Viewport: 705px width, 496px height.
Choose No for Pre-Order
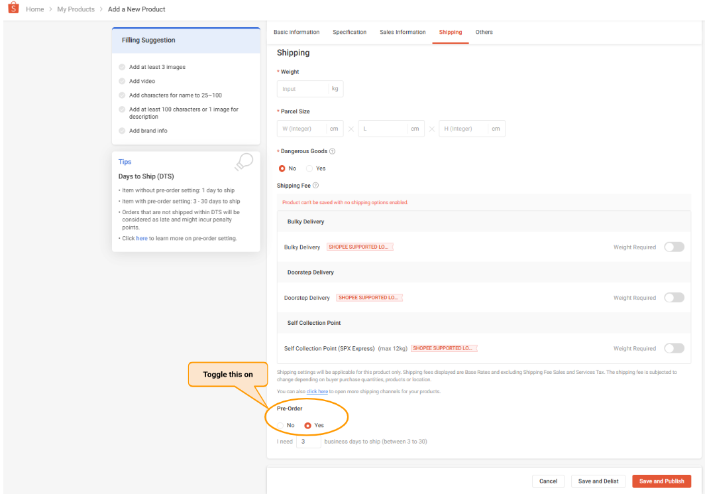coord(281,425)
